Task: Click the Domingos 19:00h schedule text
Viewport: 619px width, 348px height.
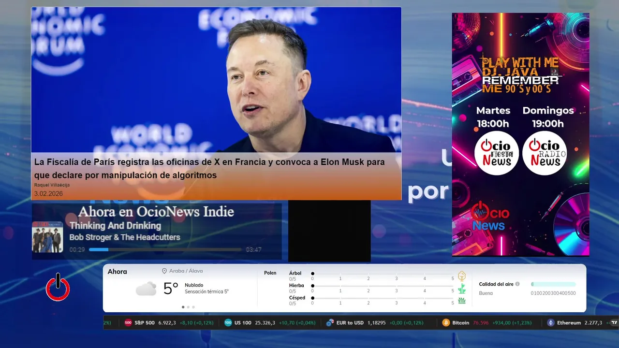Action: pyautogui.click(x=548, y=117)
